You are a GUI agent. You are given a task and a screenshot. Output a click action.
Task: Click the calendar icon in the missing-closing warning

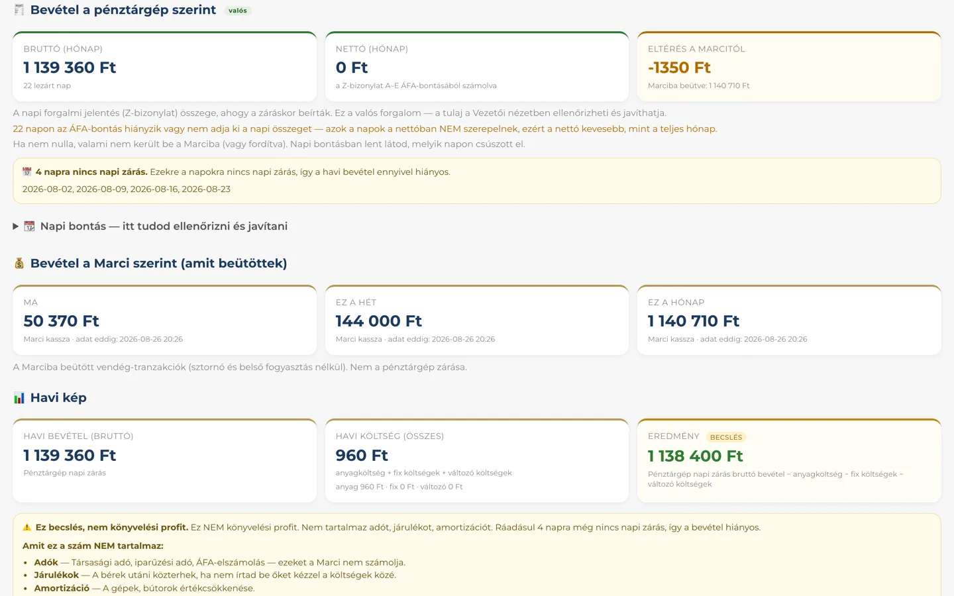click(27, 172)
